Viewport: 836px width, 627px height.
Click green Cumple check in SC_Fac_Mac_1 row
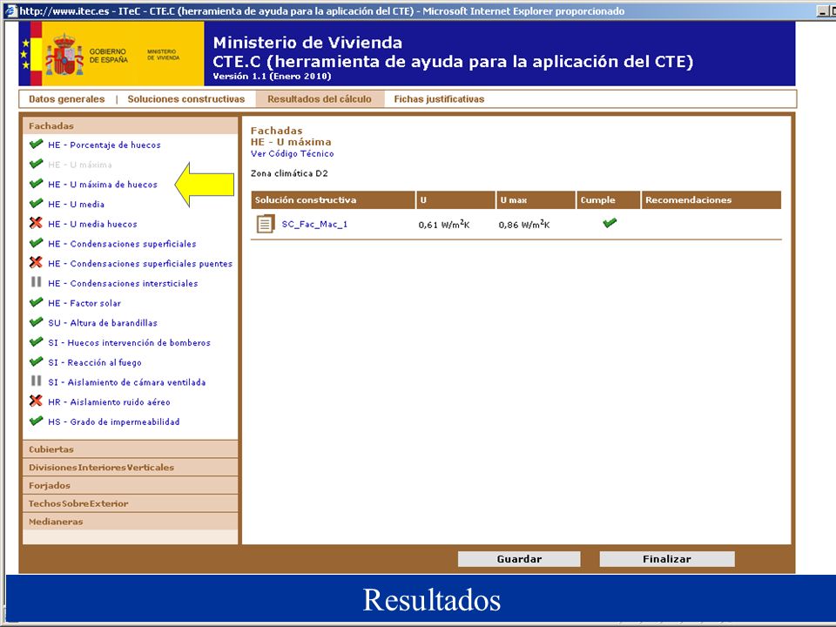coord(610,223)
